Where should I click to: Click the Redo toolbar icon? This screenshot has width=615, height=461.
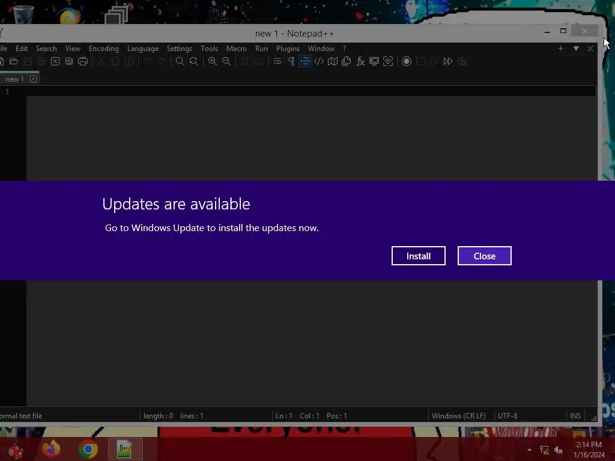[x=162, y=61]
